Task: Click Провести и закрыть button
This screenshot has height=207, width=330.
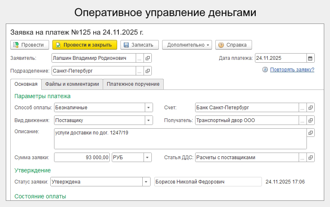Action: tap(85, 45)
